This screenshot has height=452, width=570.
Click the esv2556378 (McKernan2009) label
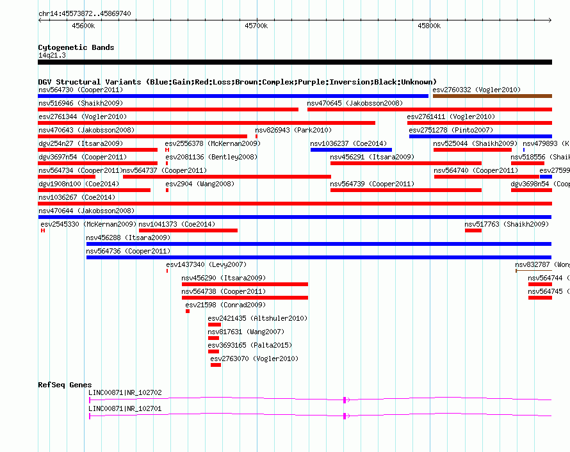213,143
